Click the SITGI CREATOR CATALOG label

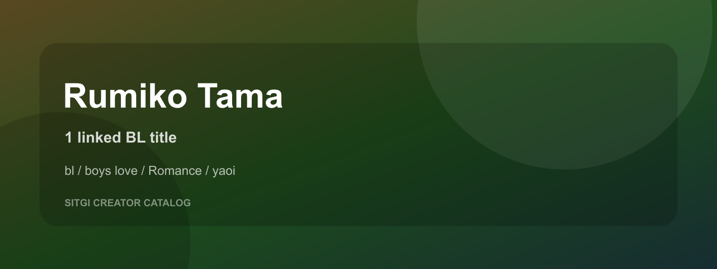pyautogui.click(x=128, y=203)
